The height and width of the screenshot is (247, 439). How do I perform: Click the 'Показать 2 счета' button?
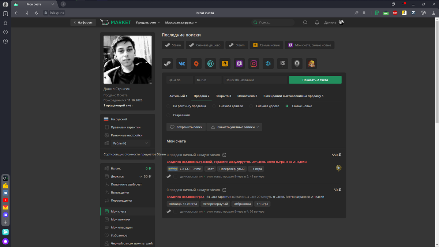point(315,80)
